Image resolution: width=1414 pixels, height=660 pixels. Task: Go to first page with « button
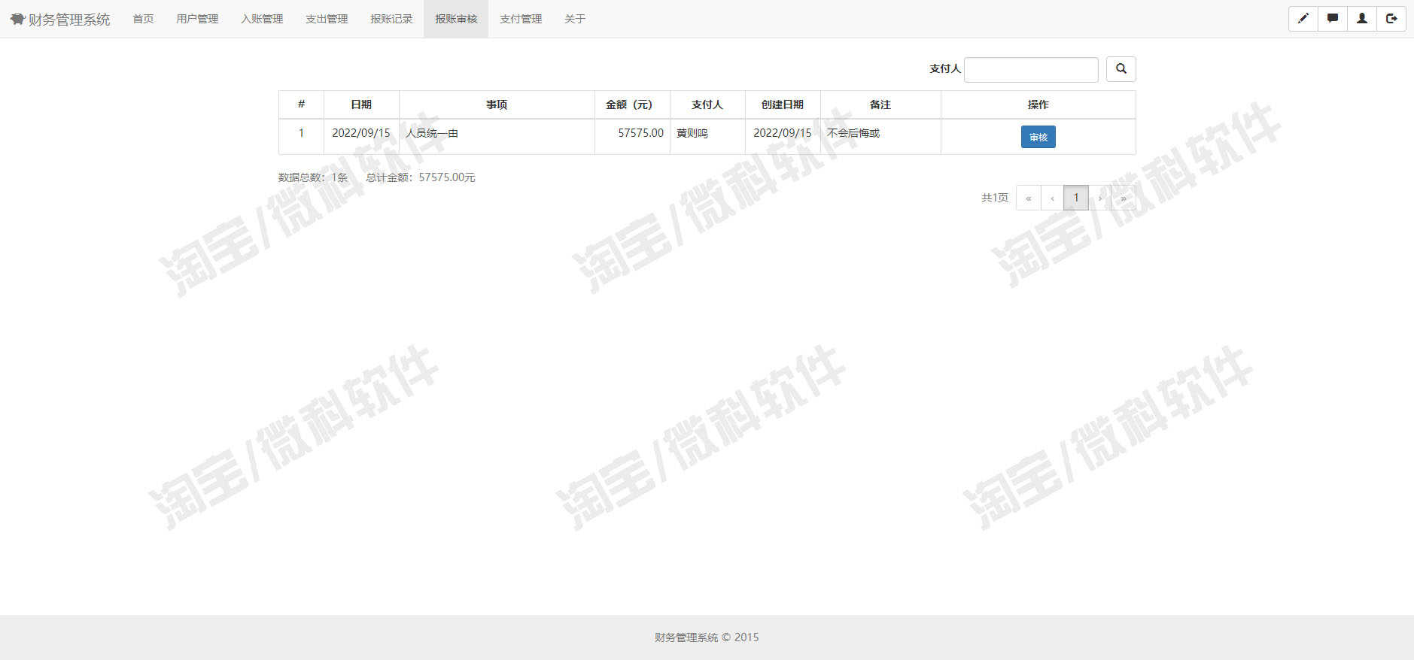[1029, 198]
